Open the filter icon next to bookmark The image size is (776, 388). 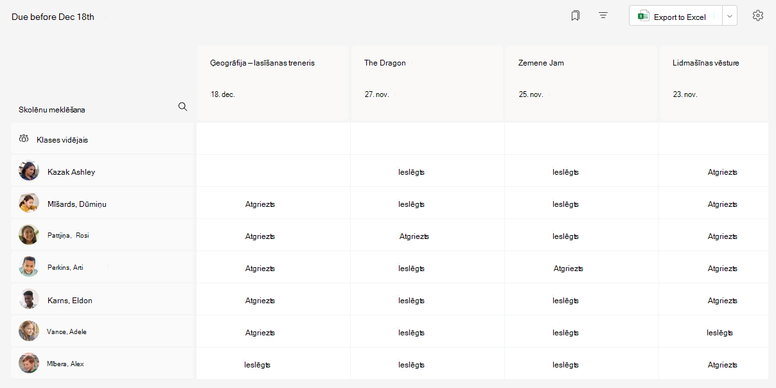click(x=603, y=15)
